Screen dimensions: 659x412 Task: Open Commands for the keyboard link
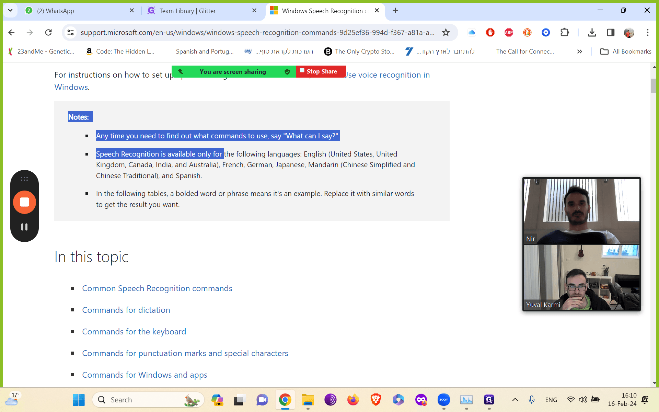coord(134,332)
